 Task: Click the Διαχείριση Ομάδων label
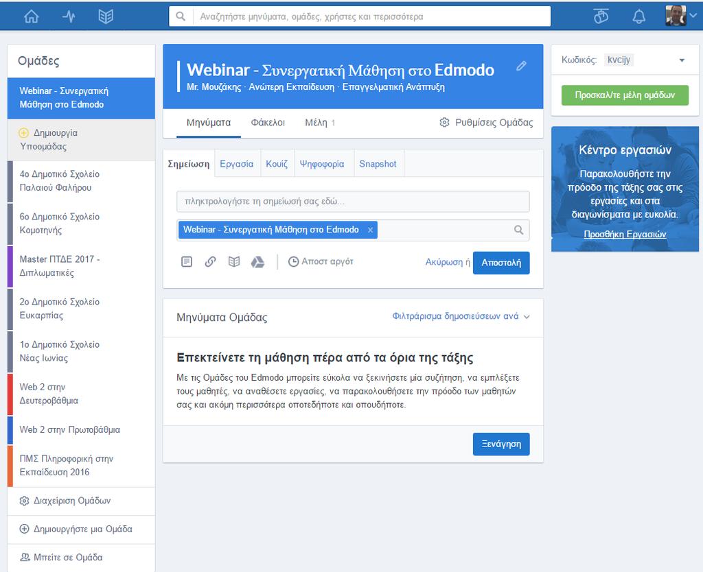pyautogui.click(x=71, y=501)
